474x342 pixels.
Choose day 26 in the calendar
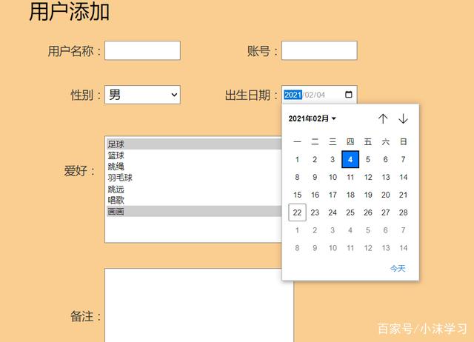[x=368, y=212]
